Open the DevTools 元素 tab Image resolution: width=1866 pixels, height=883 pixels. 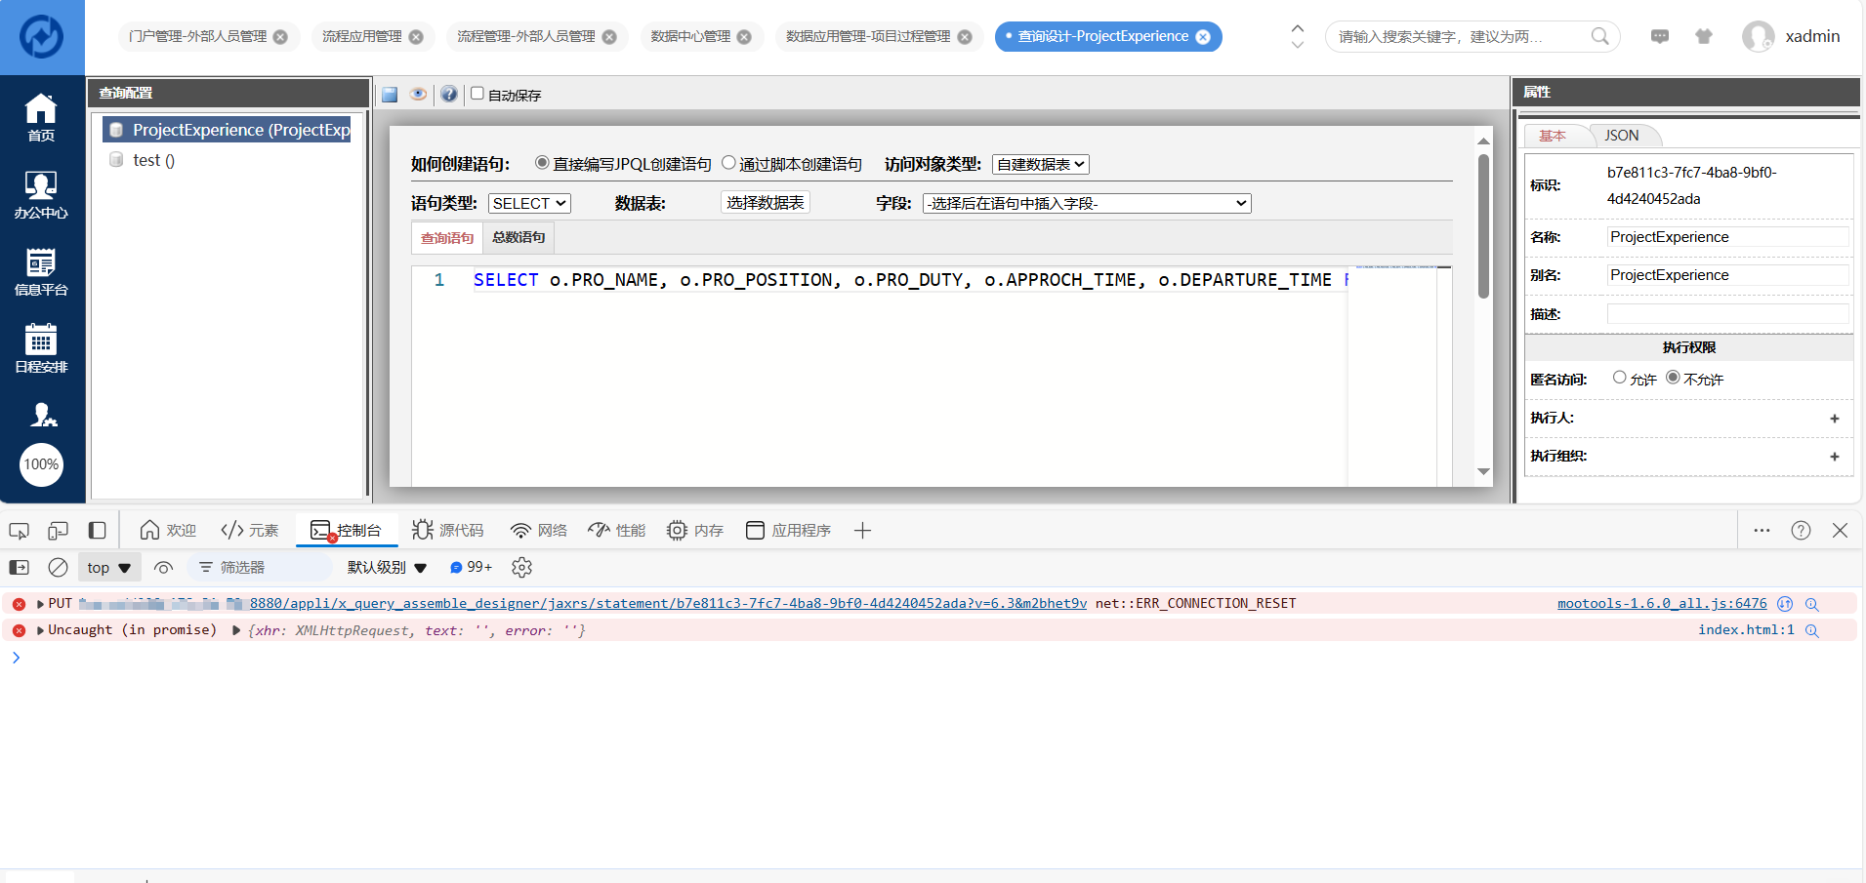[250, 531]
